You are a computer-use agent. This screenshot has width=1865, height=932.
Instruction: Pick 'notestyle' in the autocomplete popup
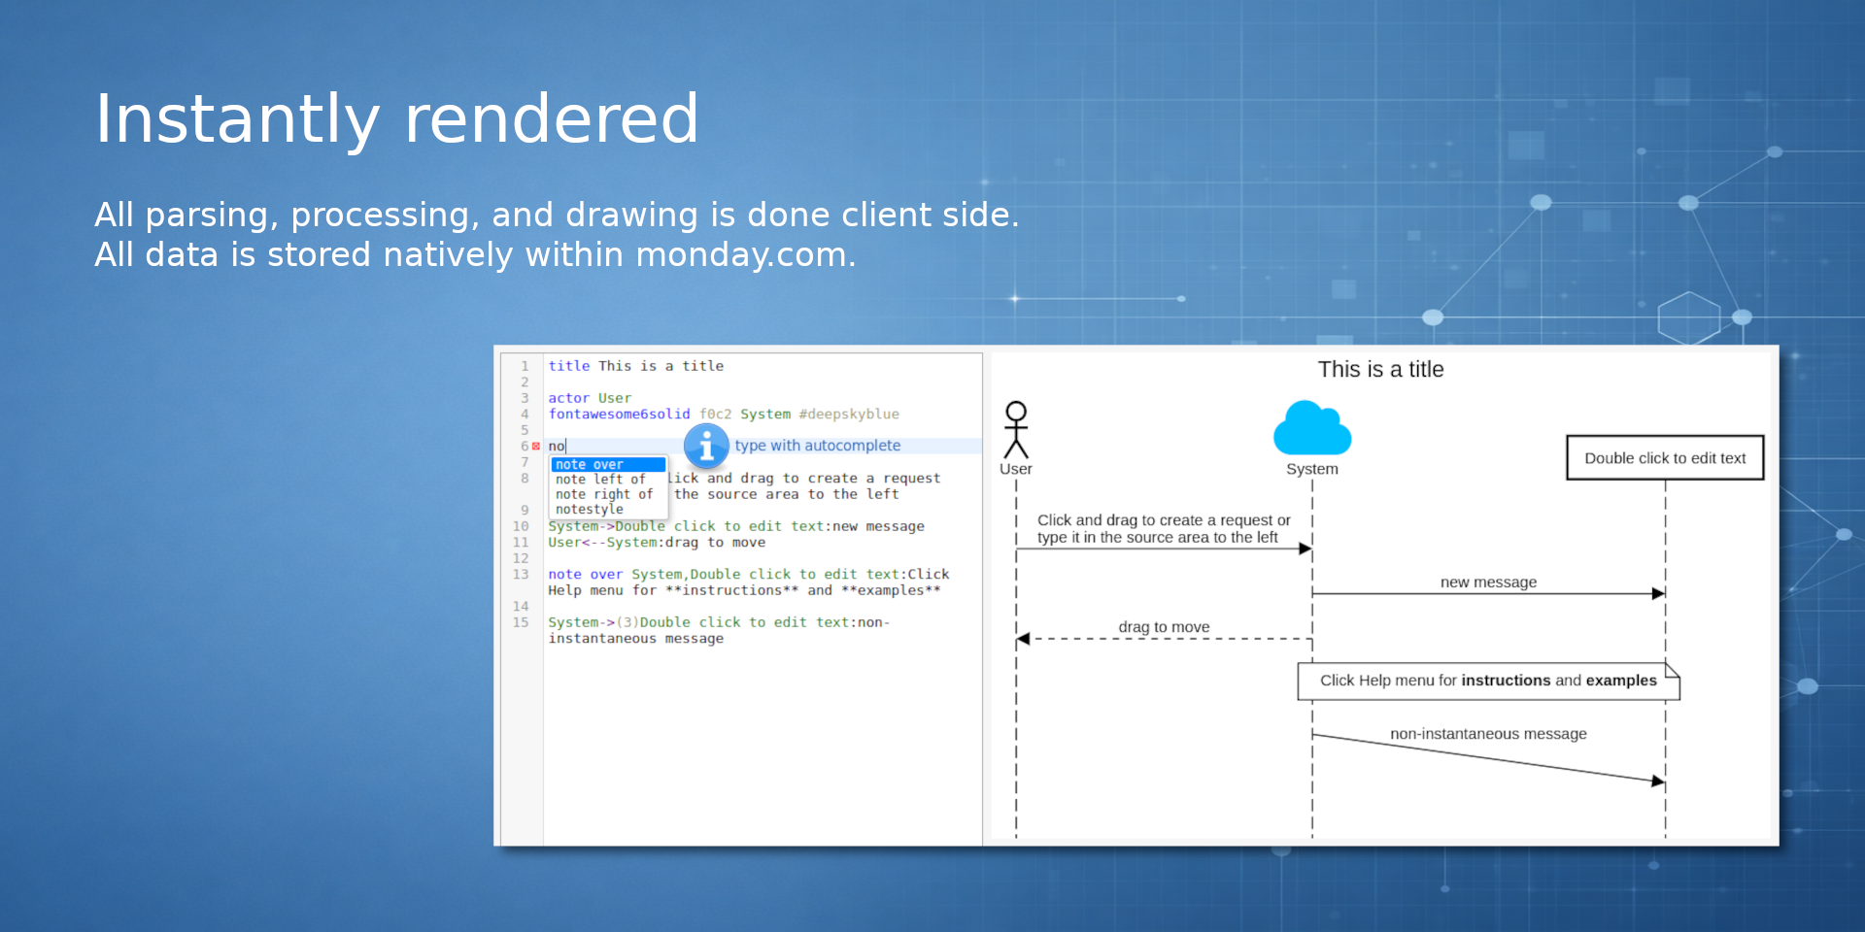590,510
